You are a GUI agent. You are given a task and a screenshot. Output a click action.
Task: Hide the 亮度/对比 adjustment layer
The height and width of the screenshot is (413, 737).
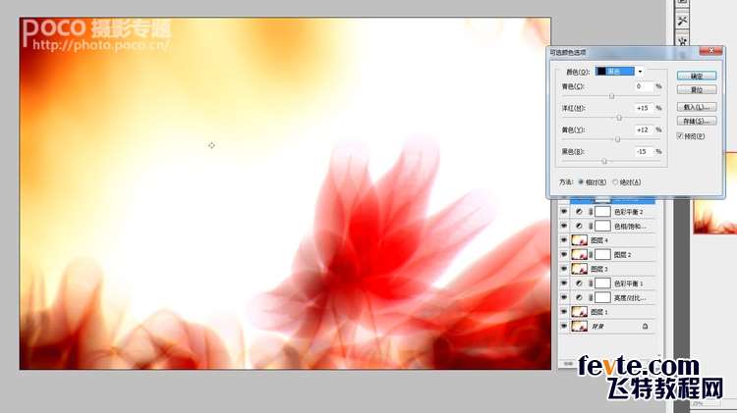tap(564, 297)
